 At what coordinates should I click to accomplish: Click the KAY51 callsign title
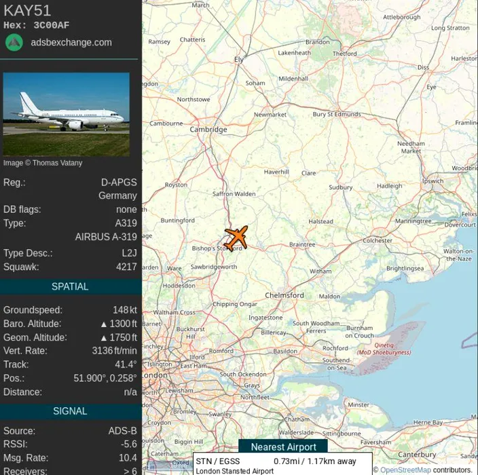tap(27, 10)
